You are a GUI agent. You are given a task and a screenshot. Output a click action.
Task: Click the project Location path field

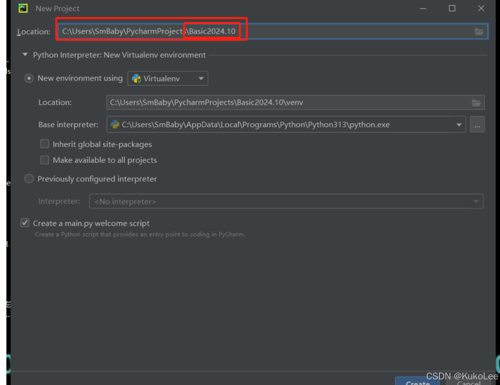[273, 31]
